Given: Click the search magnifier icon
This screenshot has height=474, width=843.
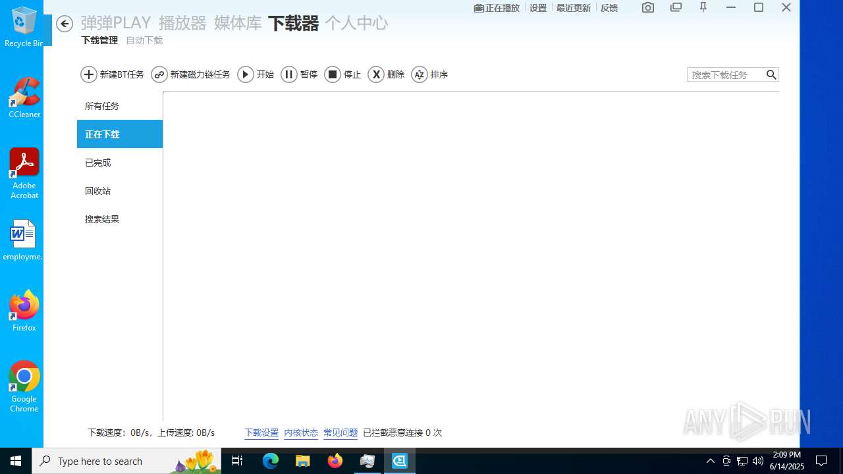Looking at the screenshot, I should (771, 74).
